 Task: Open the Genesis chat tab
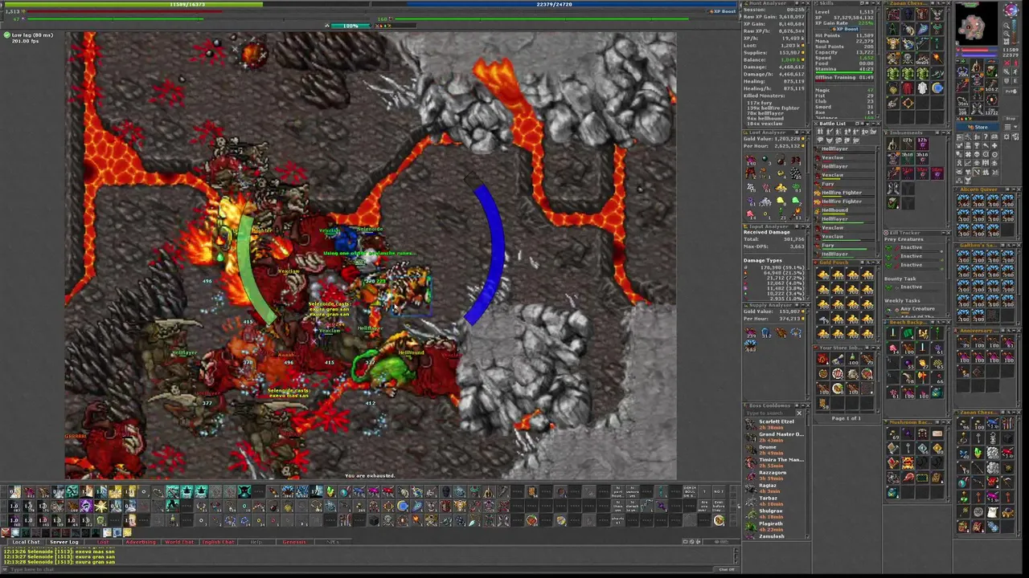(294, 542)
